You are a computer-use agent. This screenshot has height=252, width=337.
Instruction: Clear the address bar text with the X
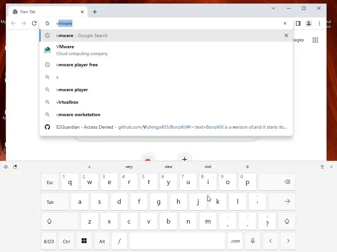[285, 23]
